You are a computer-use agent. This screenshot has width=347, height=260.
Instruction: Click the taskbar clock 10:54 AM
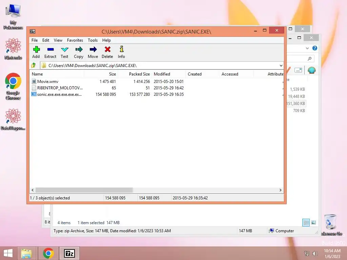(332, 251)
